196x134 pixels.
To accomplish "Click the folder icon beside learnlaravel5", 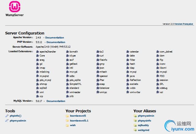I will (x=67, y=116).
